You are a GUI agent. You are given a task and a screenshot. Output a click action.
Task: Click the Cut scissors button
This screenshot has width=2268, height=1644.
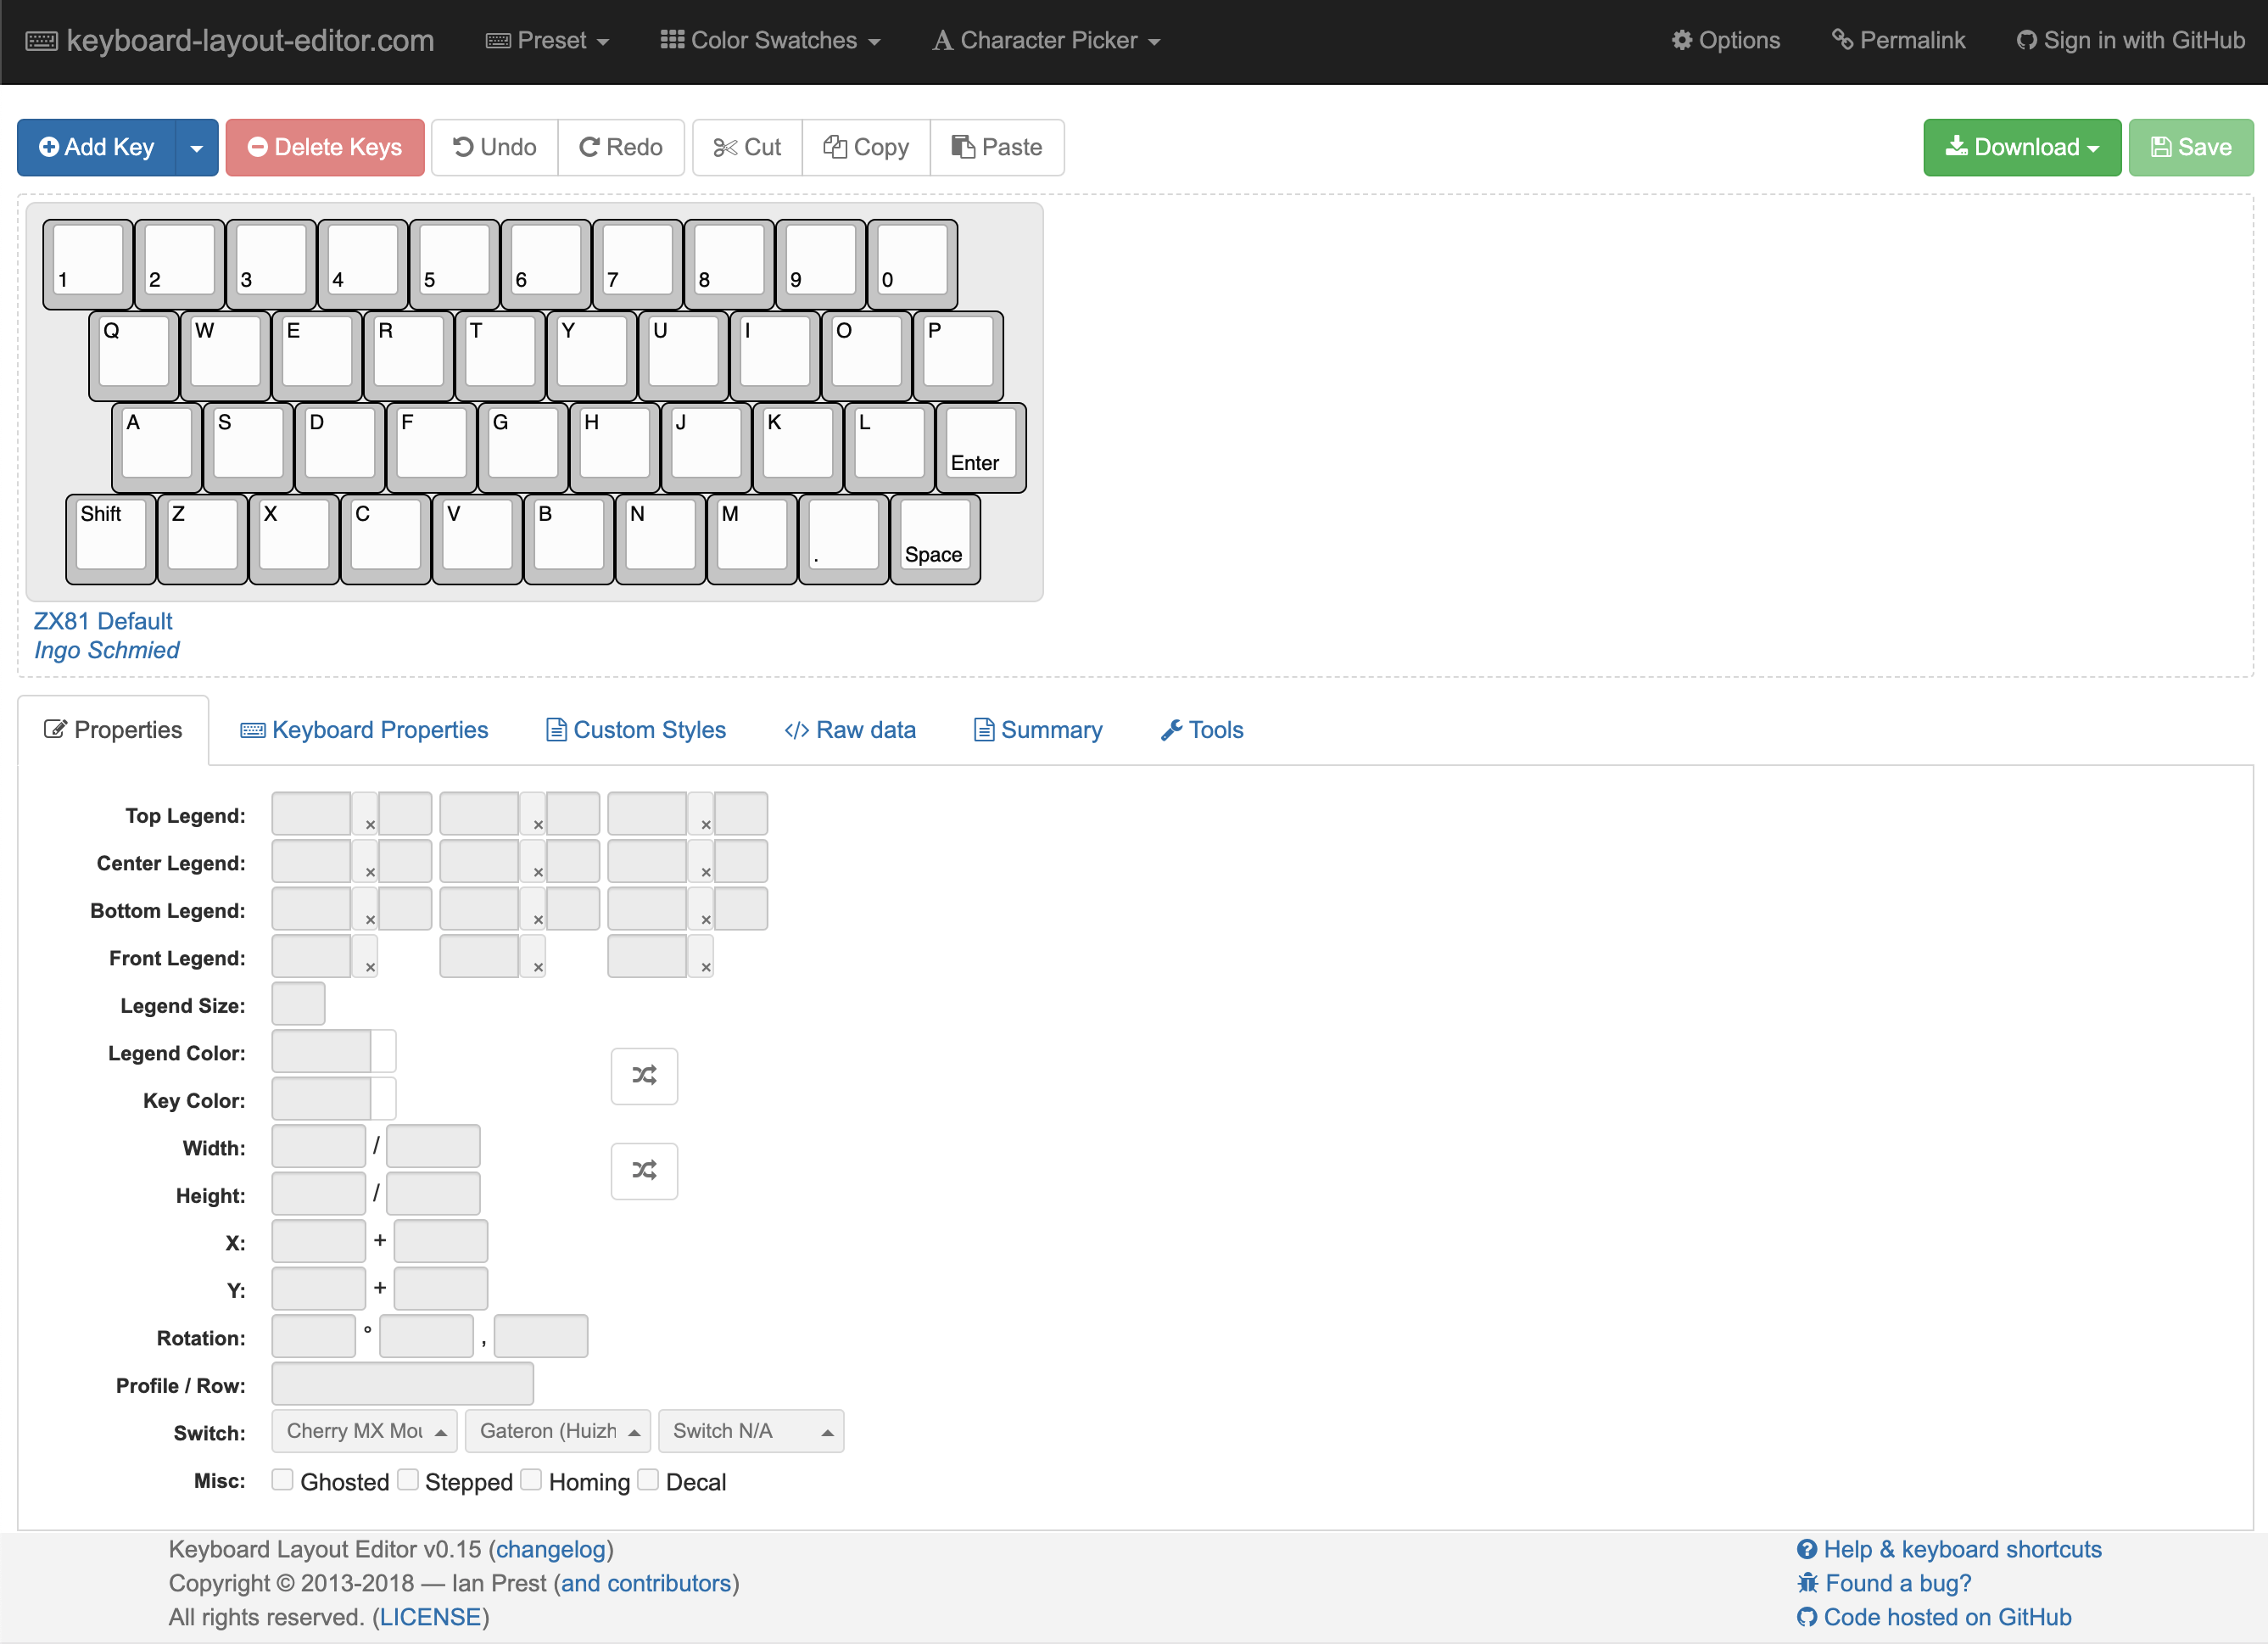pos(747,148)
